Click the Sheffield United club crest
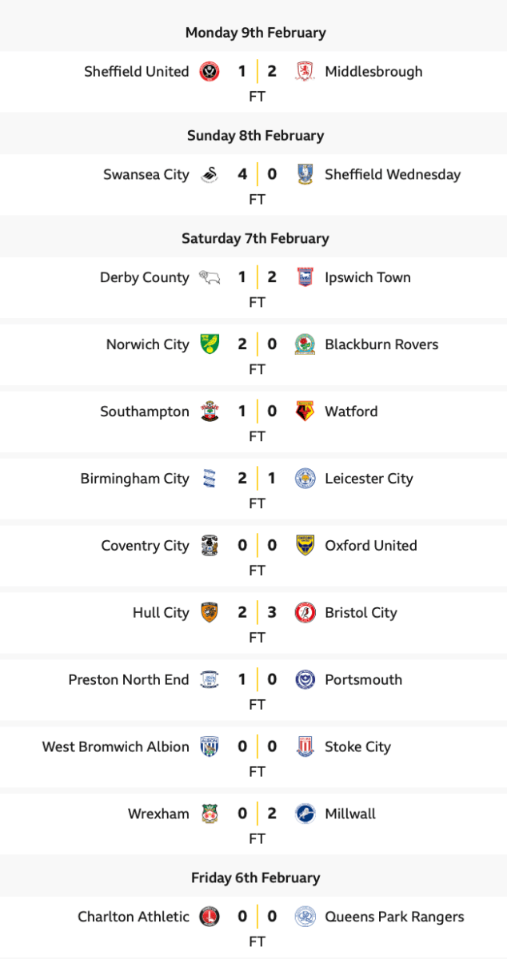The height and width of the screenshot is (959, 507). (209, 71)
